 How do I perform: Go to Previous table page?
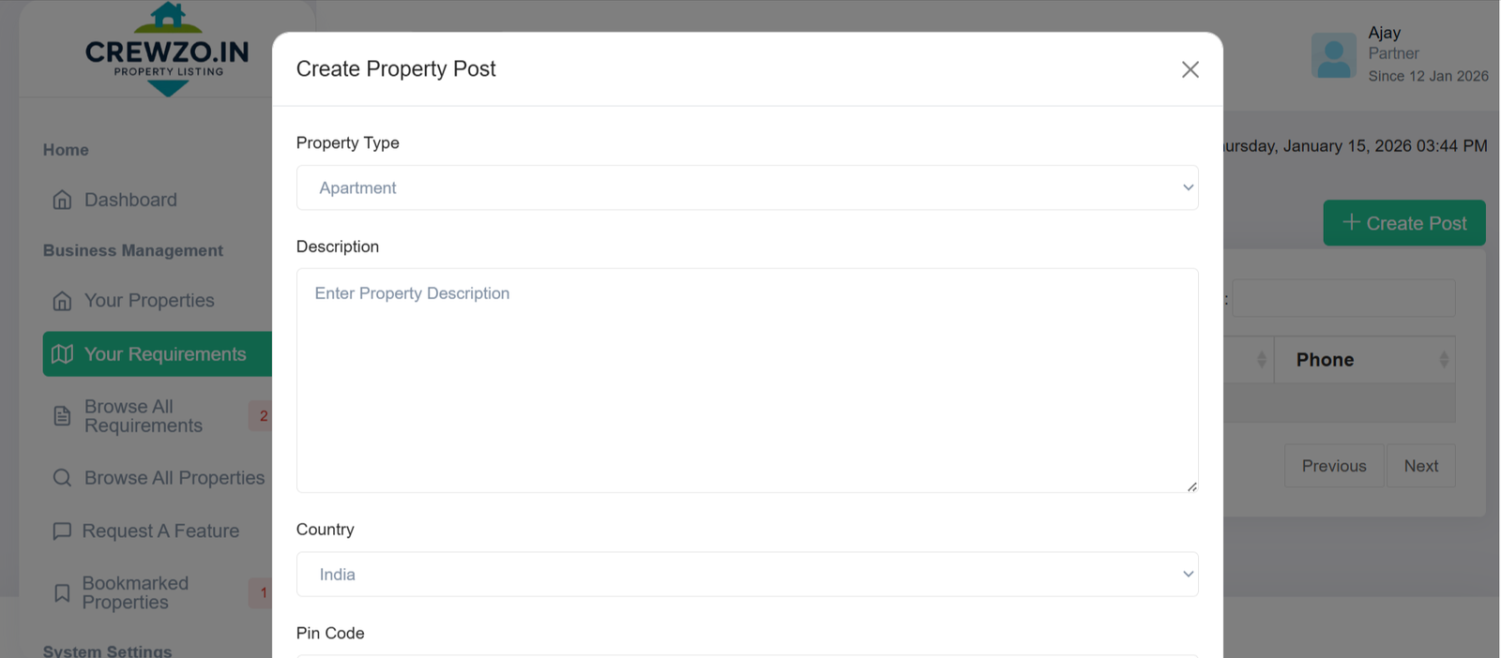[x=1333, y=466]
